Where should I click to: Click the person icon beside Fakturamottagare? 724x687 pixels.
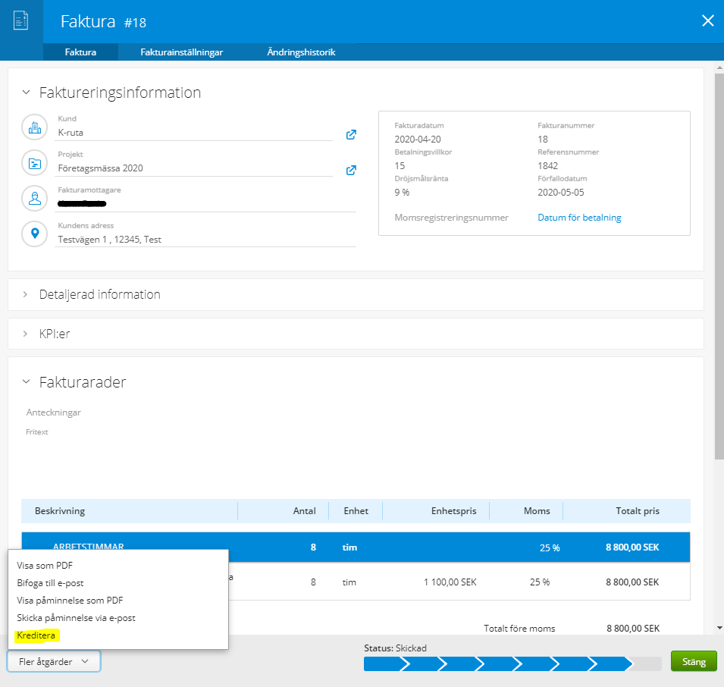34,199
